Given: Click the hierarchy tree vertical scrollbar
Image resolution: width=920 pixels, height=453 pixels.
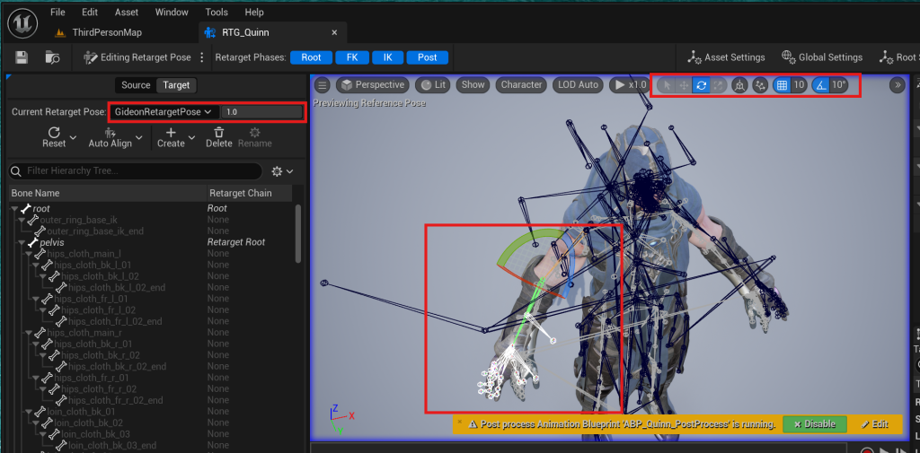Looking at the screenshot, I should 298,232.
